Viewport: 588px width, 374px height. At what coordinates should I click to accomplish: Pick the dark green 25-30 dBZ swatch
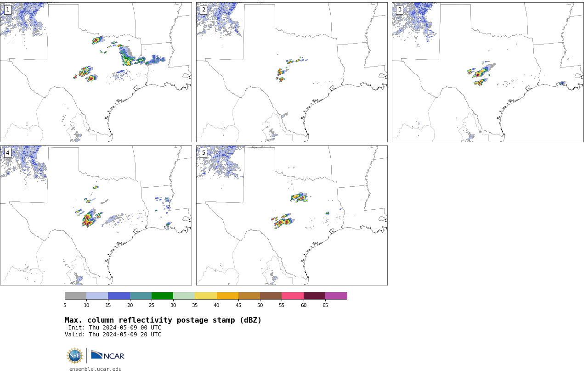tap(162, 296)
